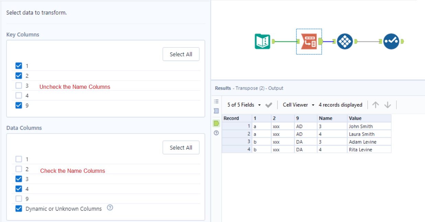Viewport: 425px width, 222px height.
Task: Select the blue diamond-pattern tool node
Action: 345,42
